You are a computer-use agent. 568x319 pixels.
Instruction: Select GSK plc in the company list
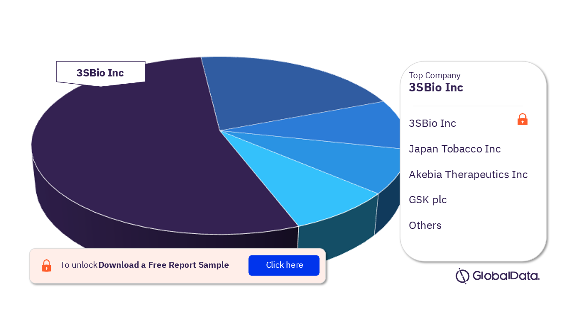point(428,200)
